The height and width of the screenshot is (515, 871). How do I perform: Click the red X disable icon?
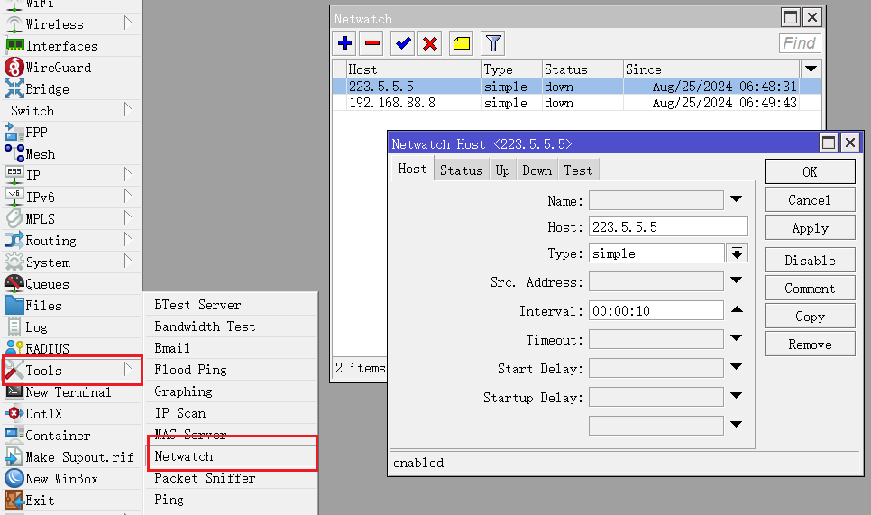(x=430, y=43)
